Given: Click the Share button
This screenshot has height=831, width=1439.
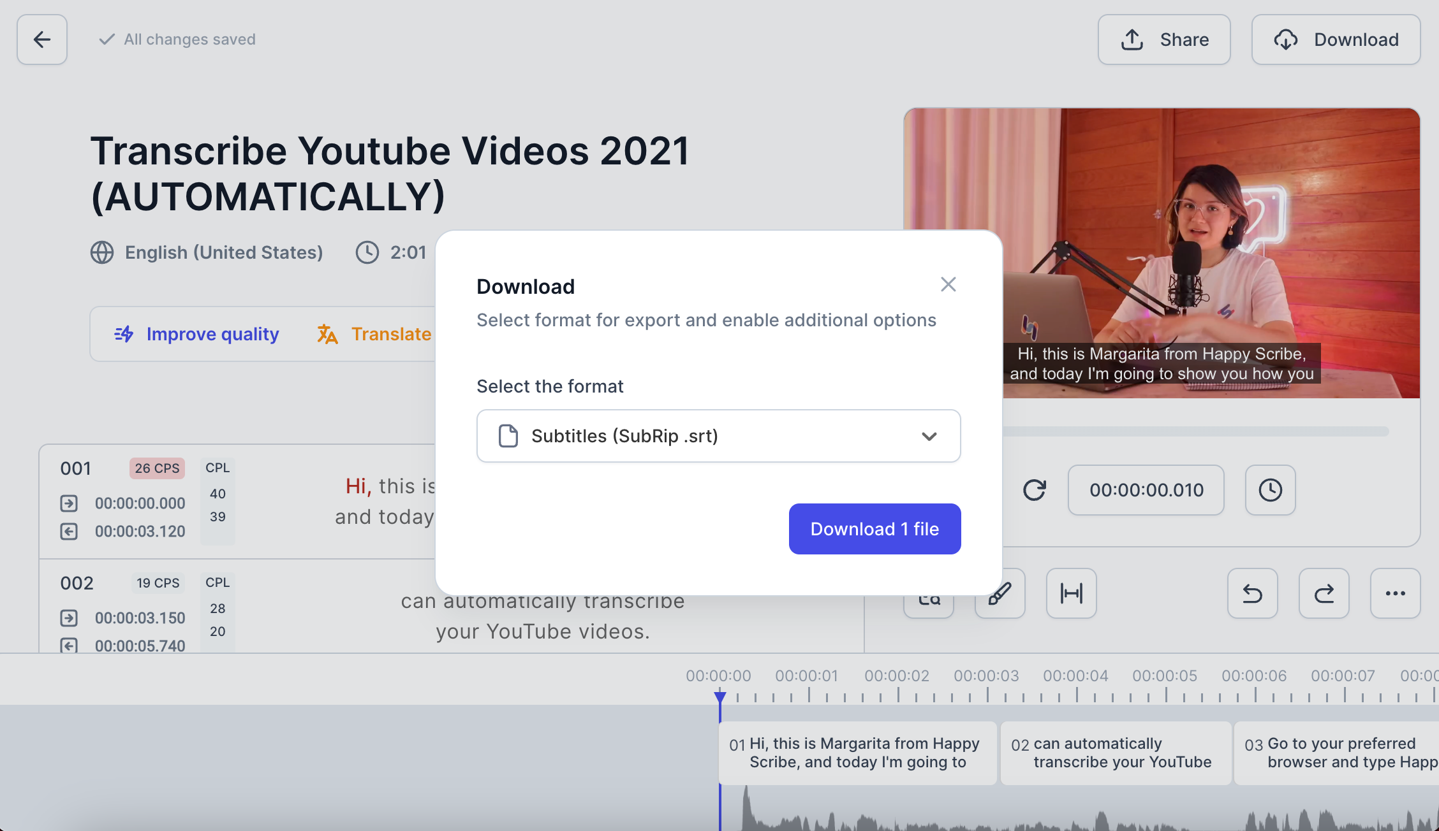Looking at the screenshot, I should pos(1163,40).
